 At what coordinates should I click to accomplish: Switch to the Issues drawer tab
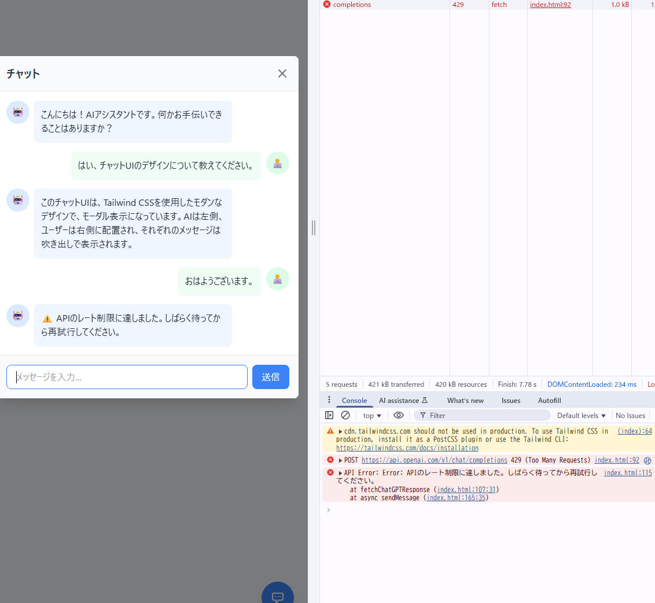pyautogui.click(x=510, y=401)
